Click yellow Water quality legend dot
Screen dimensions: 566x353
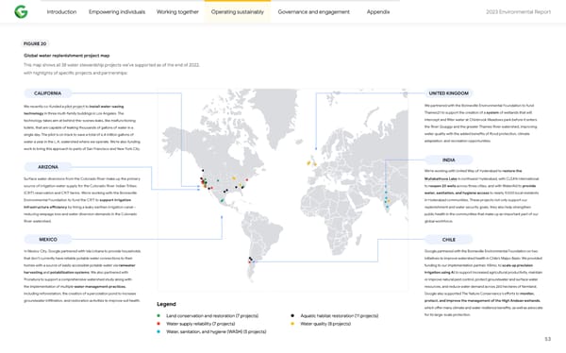point(292,324)
